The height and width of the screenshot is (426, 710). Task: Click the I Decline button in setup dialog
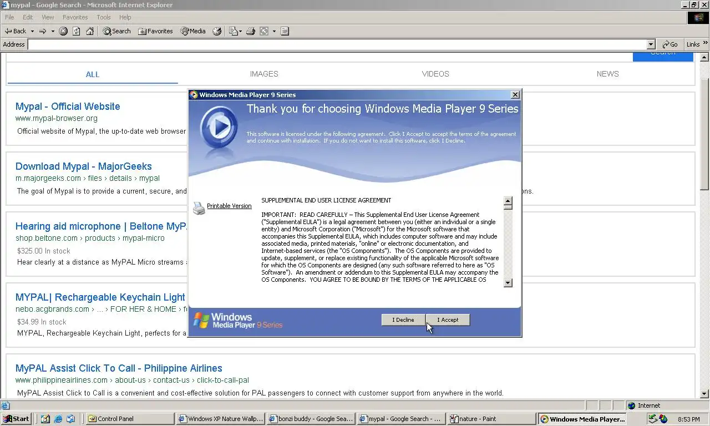(x=403, y=320)
